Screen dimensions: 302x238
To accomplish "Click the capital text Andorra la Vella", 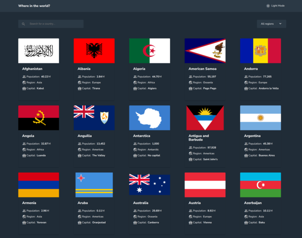I will click(268, 88).
